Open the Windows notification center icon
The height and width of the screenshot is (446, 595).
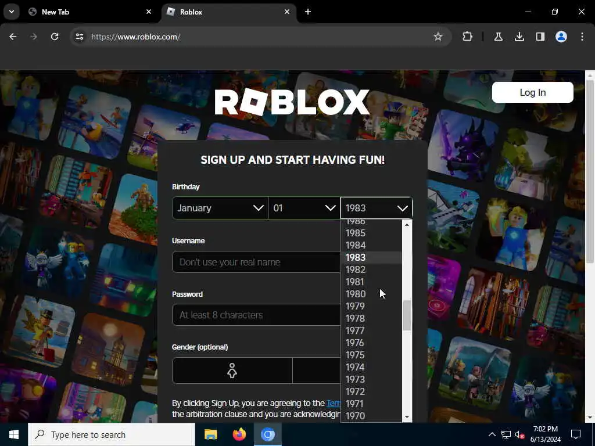(576, 434)
